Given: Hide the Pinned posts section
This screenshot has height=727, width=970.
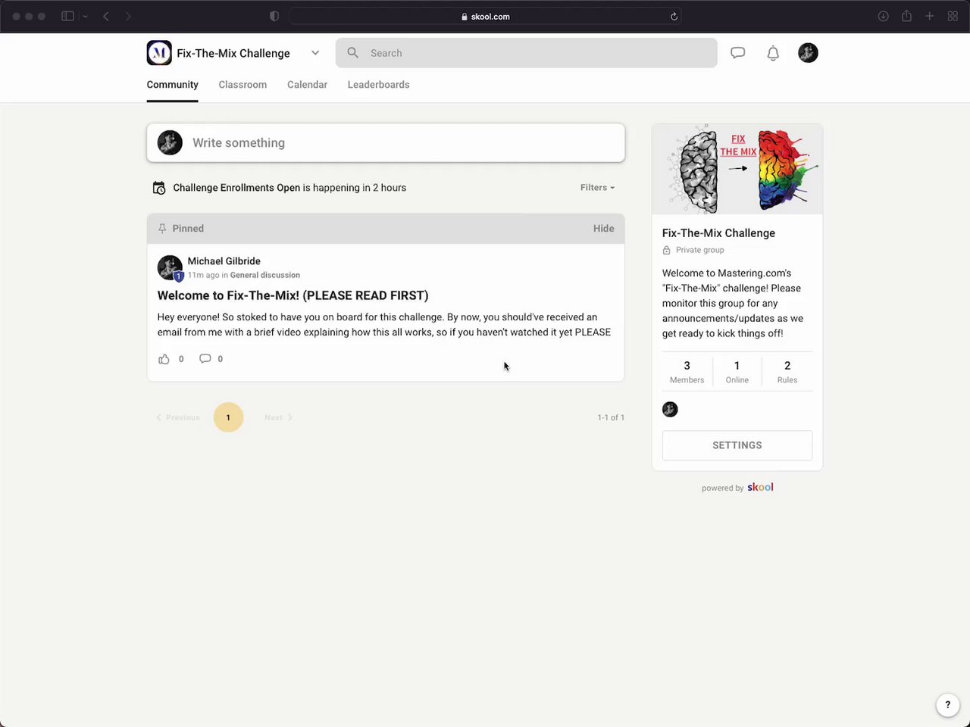Looking at the screenshot, I should tap(603, 229).
